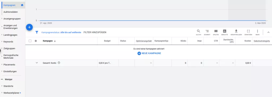Screen dimensions: 272x97
Task: Open the Mehr three-dot menu
Action: tap(257, 31)
